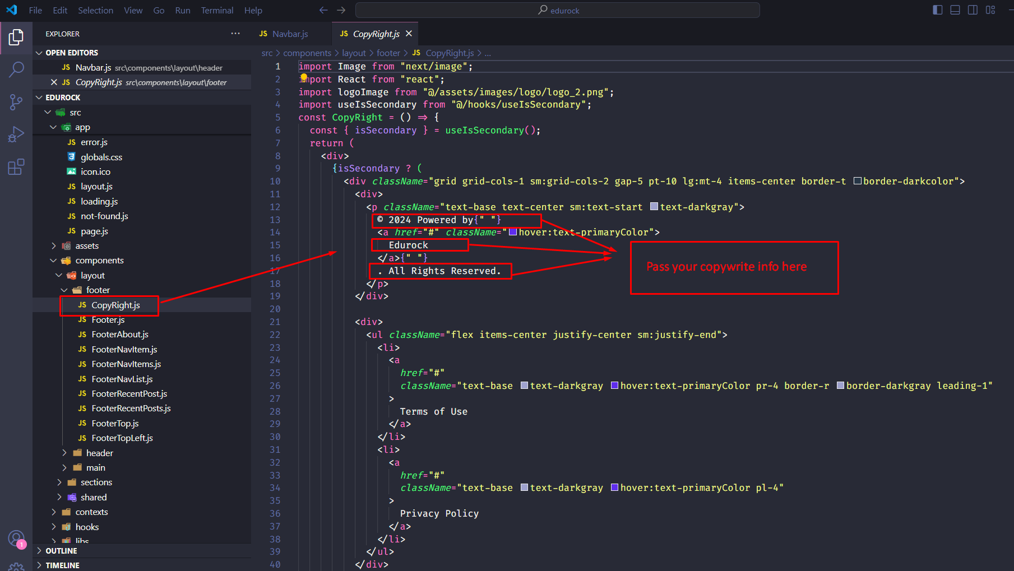Open the Customize Layout icon

click(x=990, y=10)
